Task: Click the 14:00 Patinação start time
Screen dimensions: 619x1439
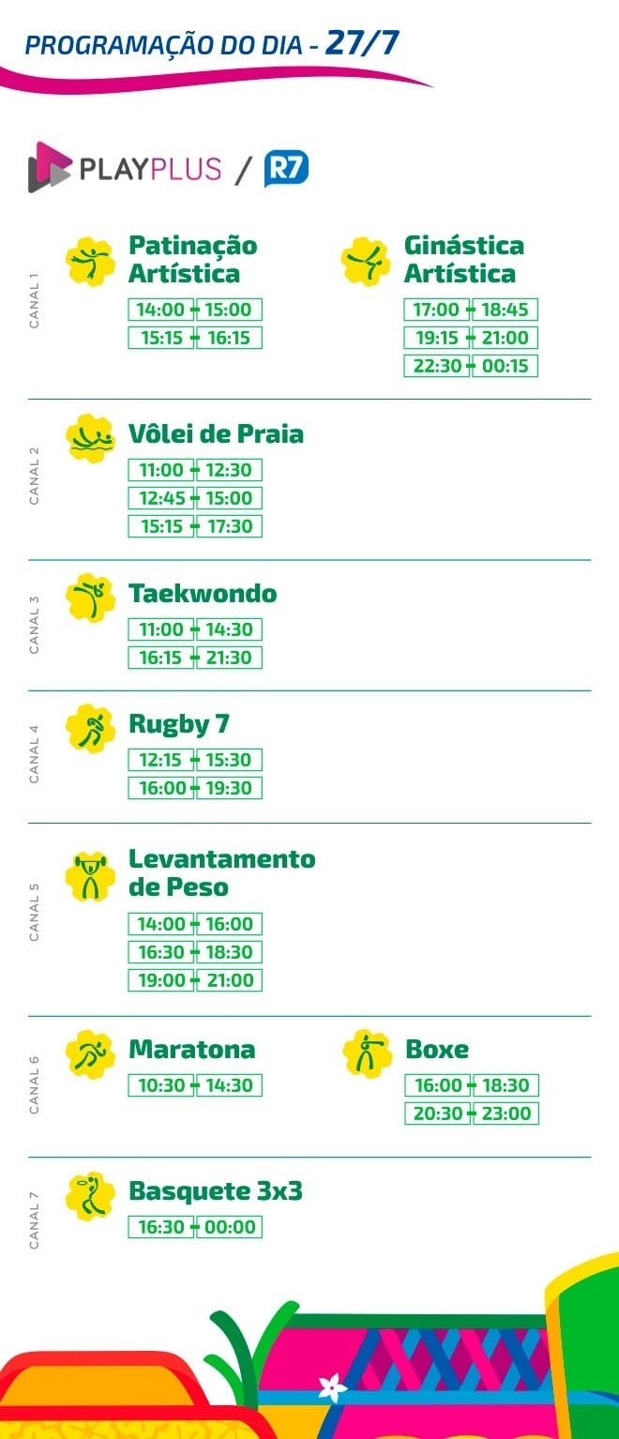Action: tap(161, 310)
